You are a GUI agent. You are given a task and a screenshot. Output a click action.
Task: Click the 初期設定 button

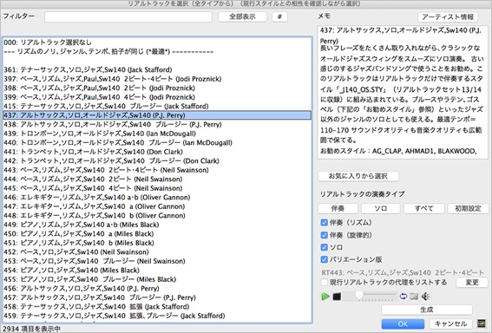pyautogui.click(x=468, y=208)
